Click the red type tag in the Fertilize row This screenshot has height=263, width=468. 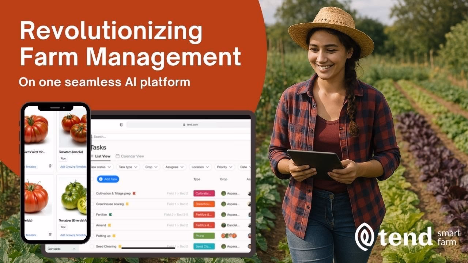tap(204, 214)
